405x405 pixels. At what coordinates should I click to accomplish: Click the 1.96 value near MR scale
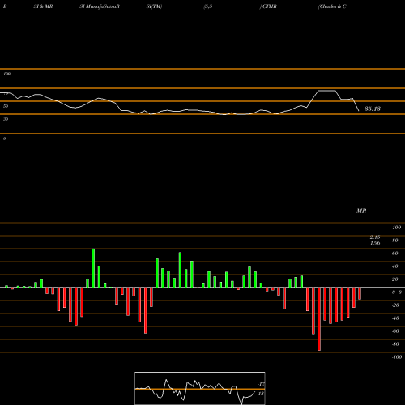(375, 243)
